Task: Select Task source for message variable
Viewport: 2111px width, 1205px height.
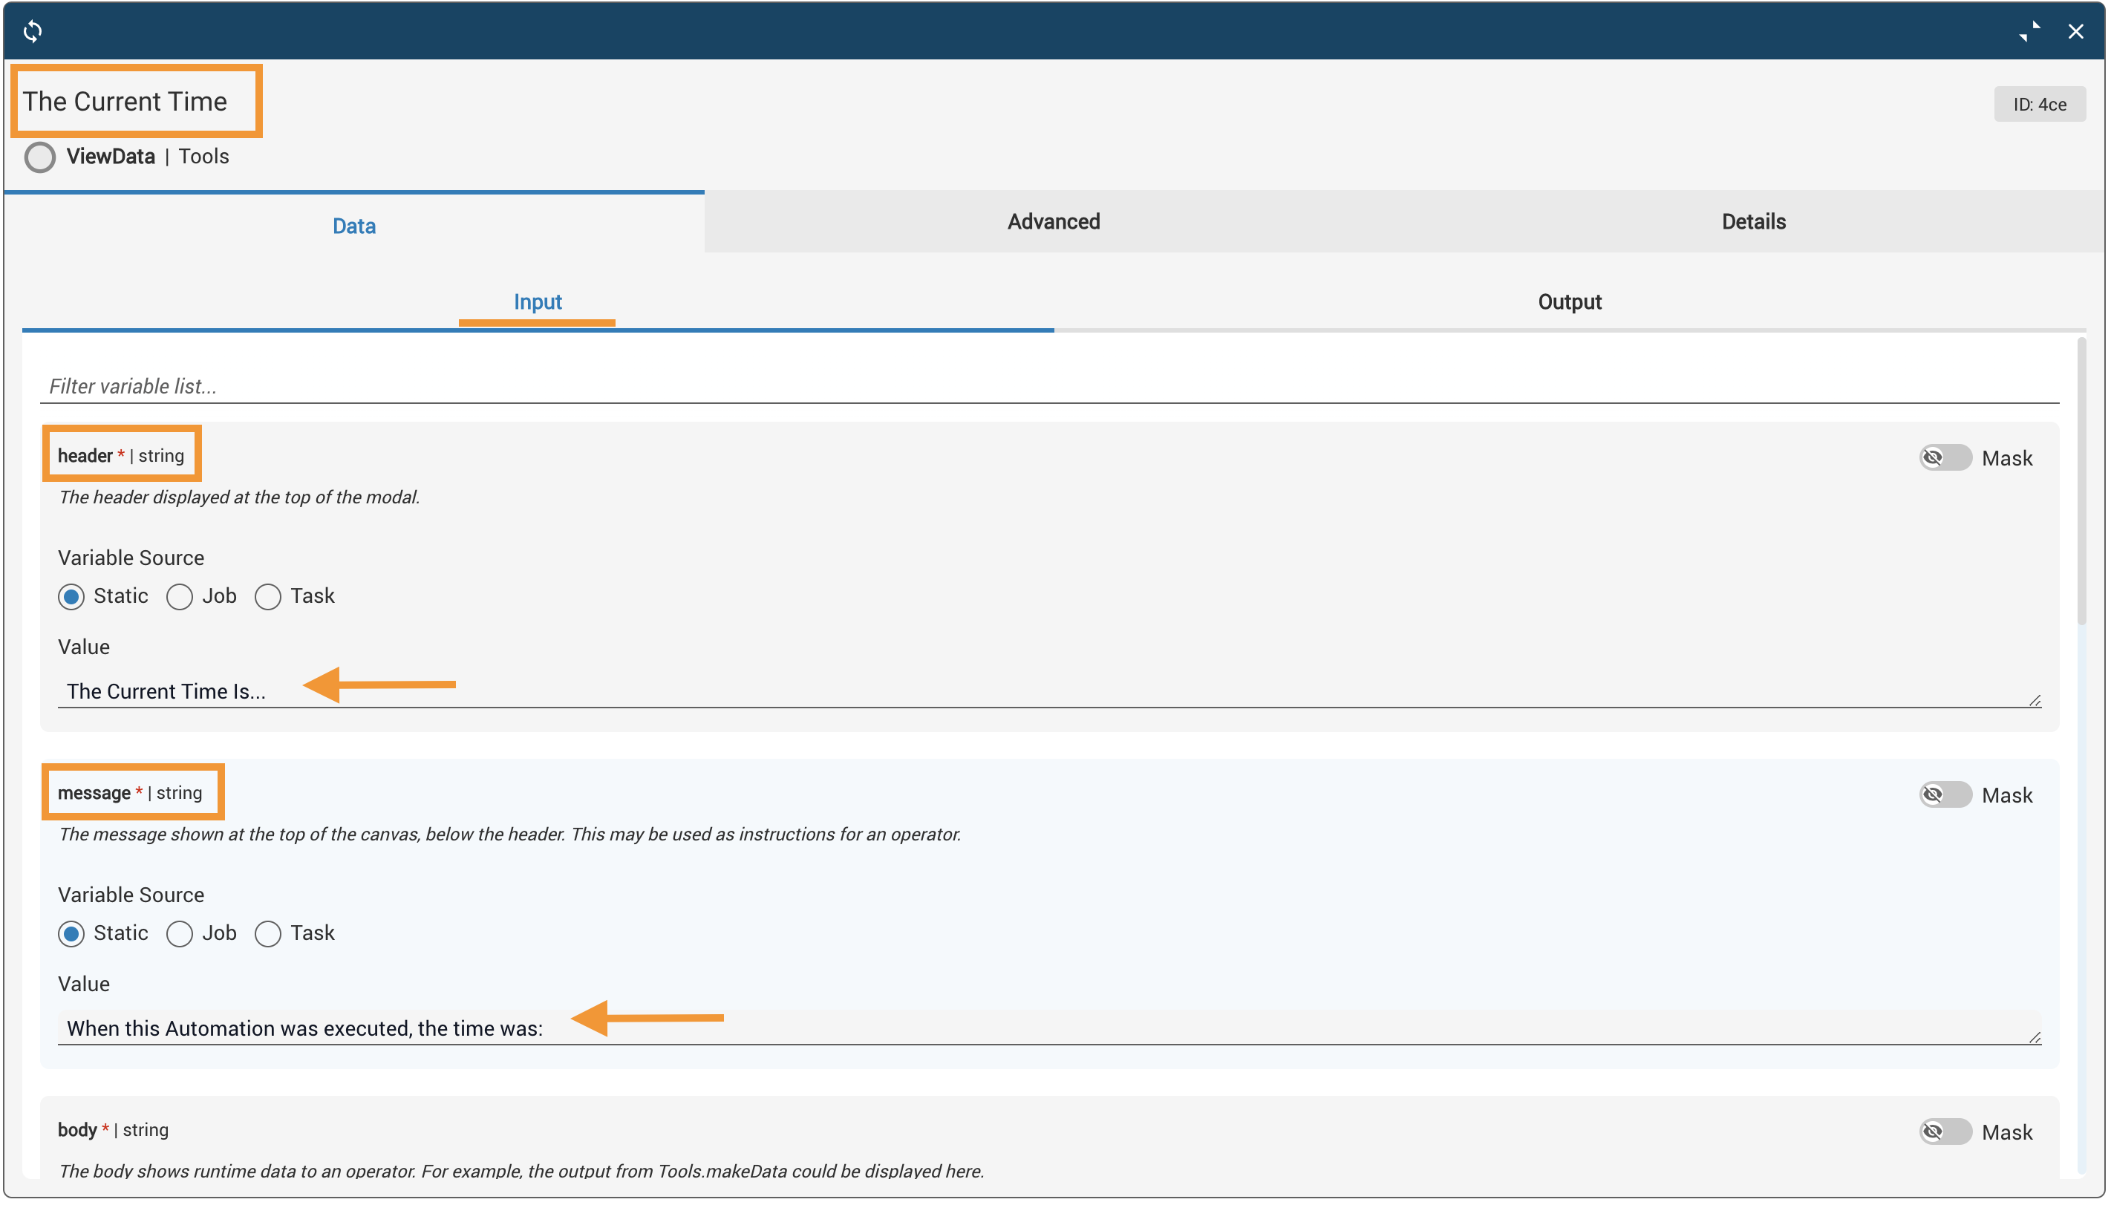Action: (x=268, y=933)
